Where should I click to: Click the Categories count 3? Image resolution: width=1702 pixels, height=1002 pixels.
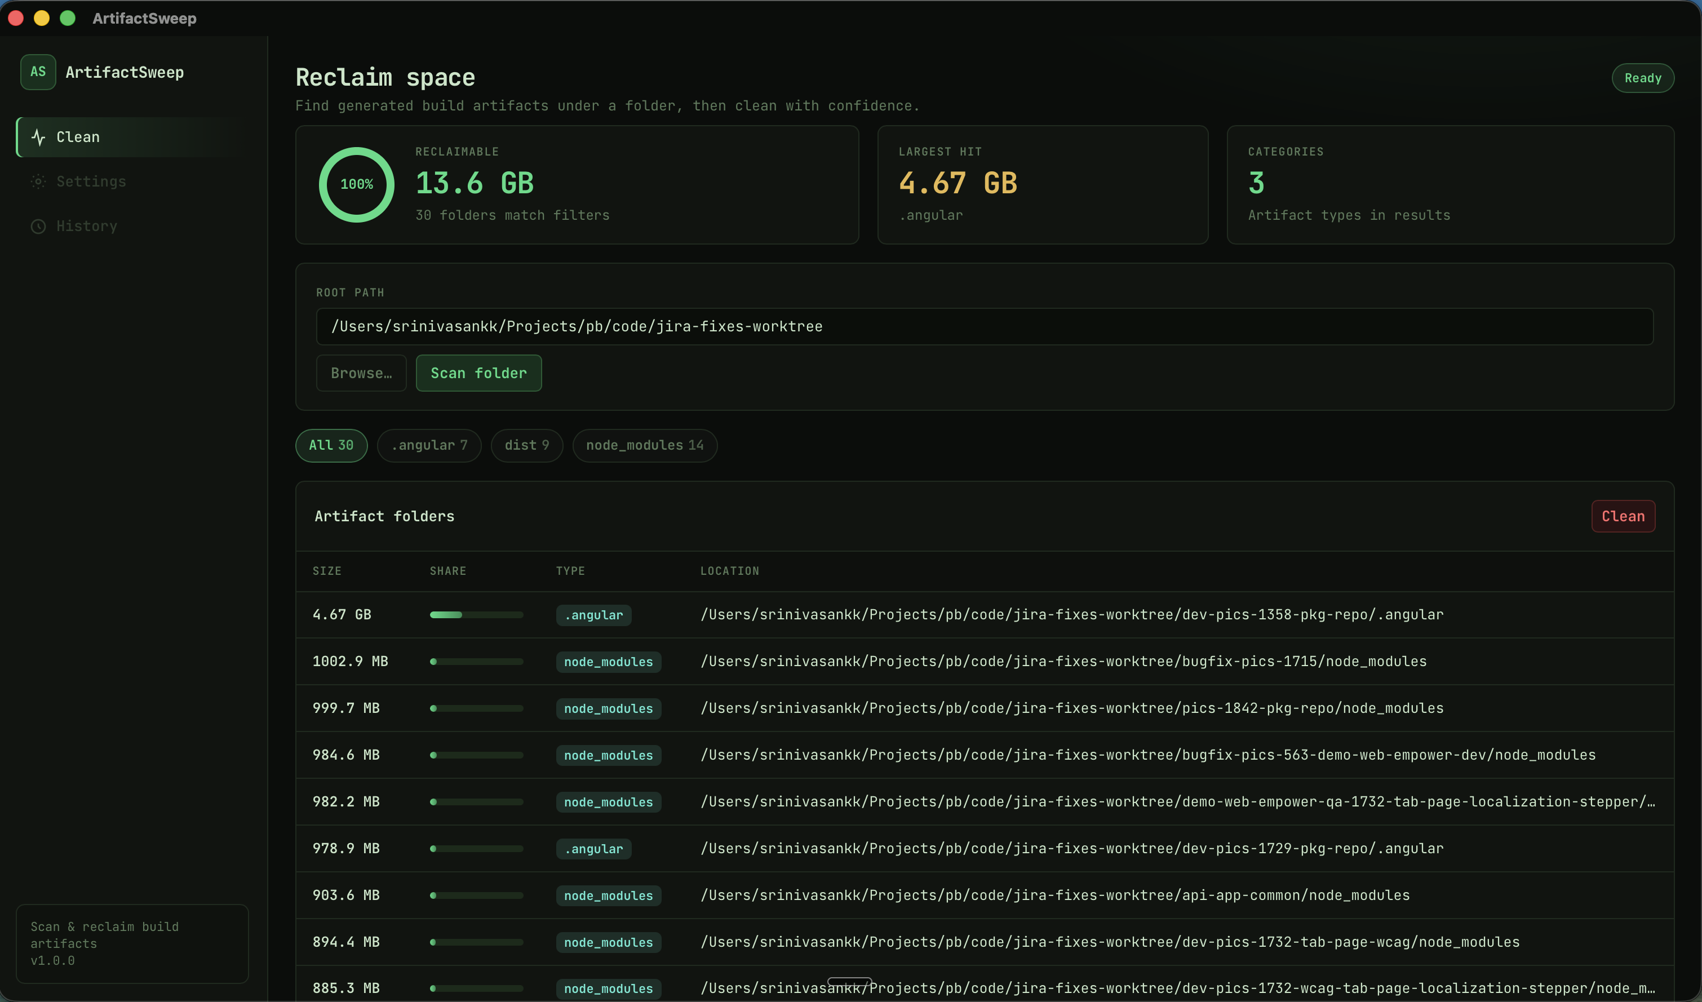1256,184
